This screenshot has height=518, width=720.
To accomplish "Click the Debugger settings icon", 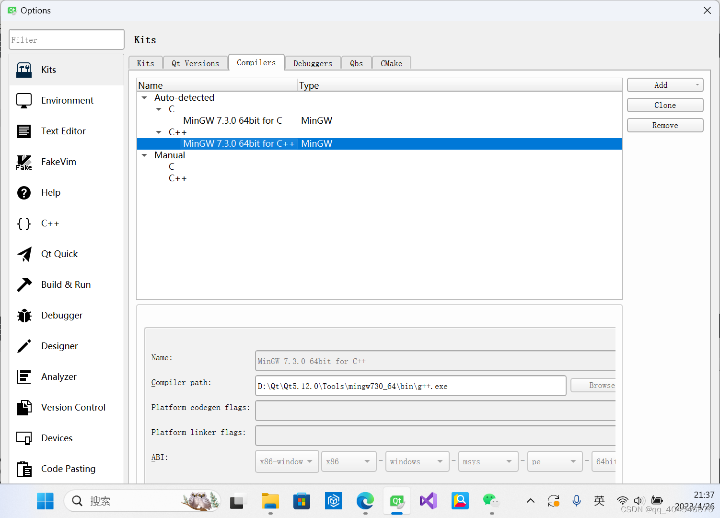I will point(24,315).
